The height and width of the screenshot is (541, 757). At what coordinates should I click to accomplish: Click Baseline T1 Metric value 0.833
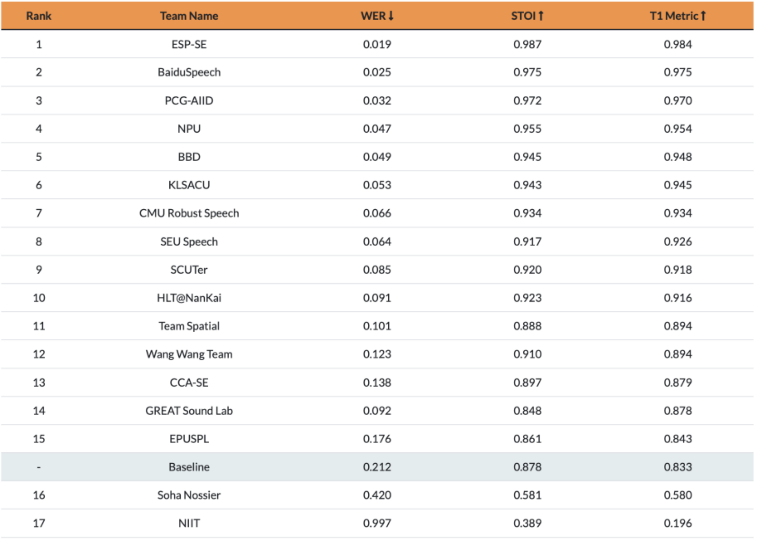pyautogui.click(x=678, y=467)
